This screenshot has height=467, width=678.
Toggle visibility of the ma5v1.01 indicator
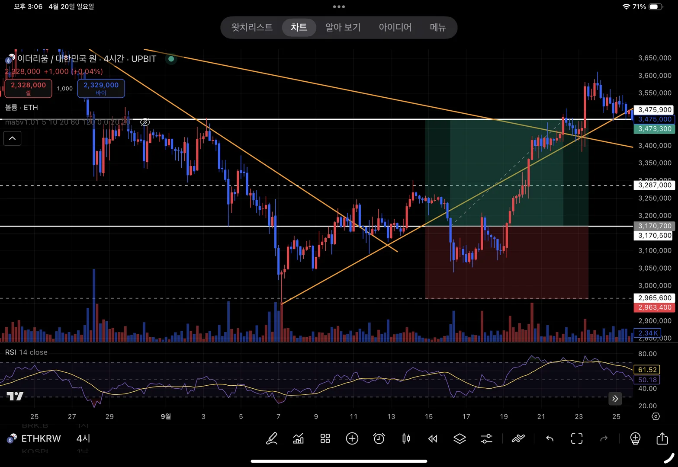click(145, 122)
